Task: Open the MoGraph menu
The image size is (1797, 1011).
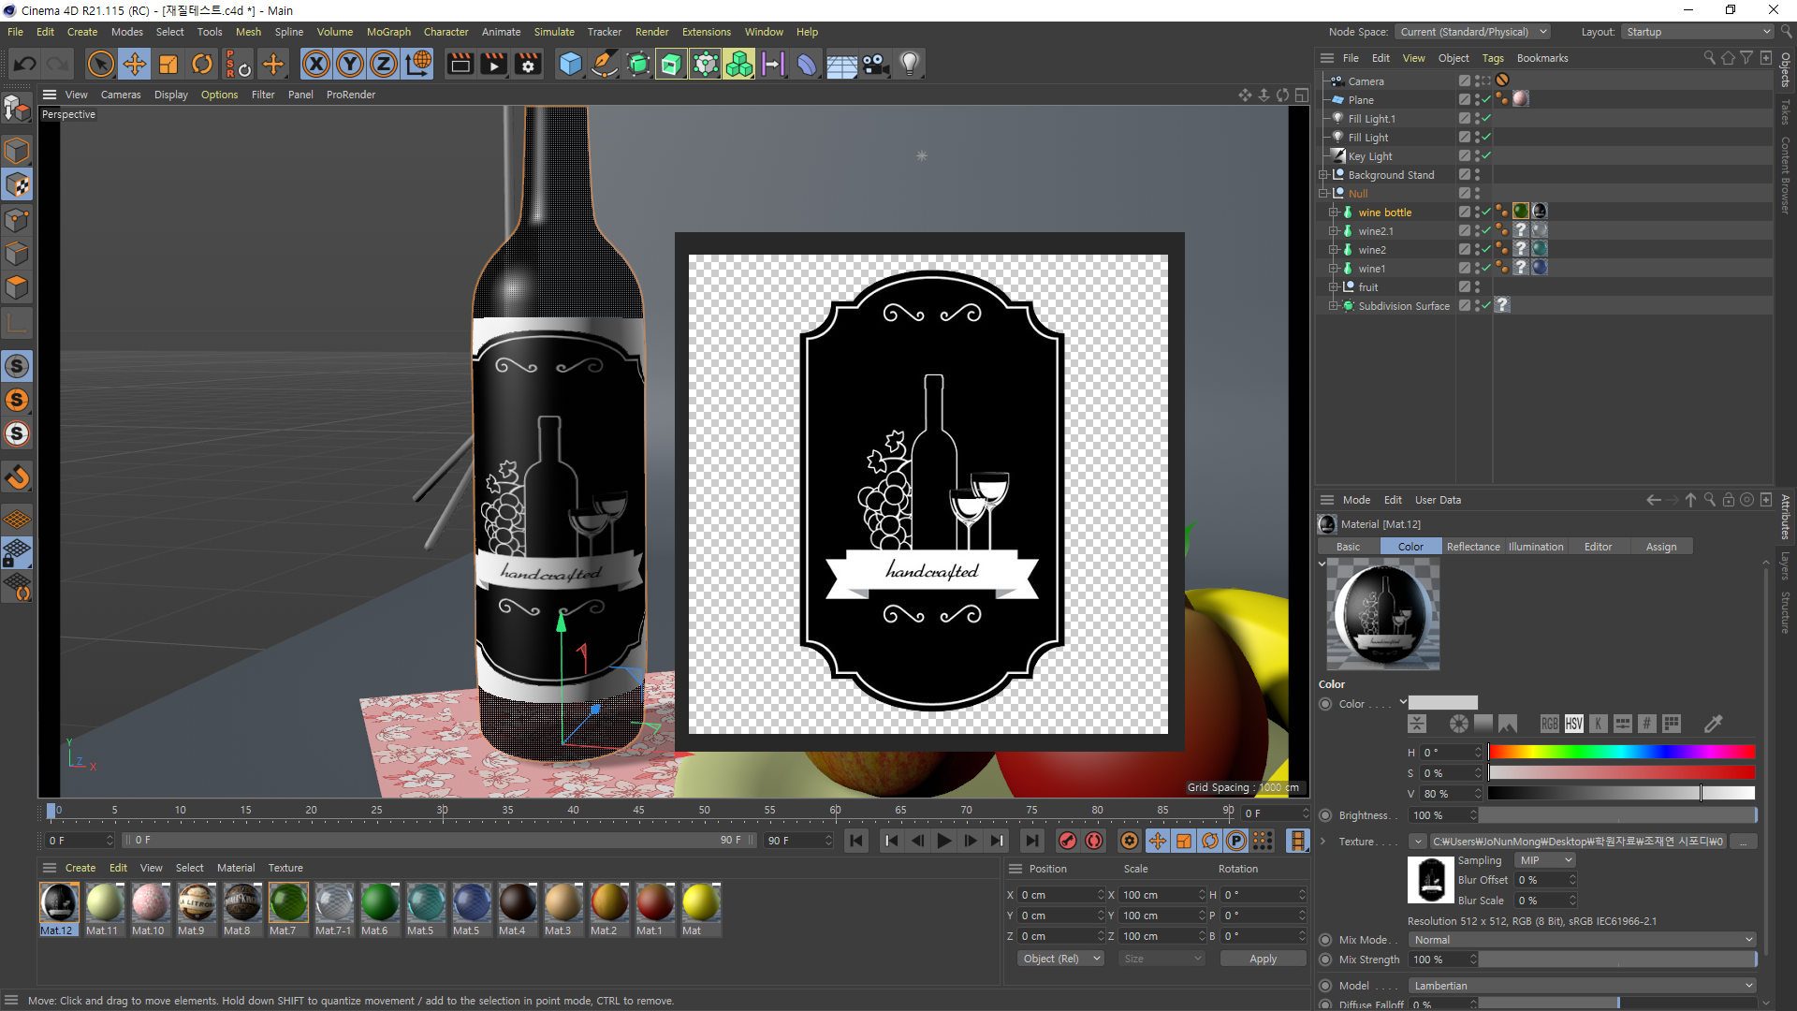Action: click(388, 32)
